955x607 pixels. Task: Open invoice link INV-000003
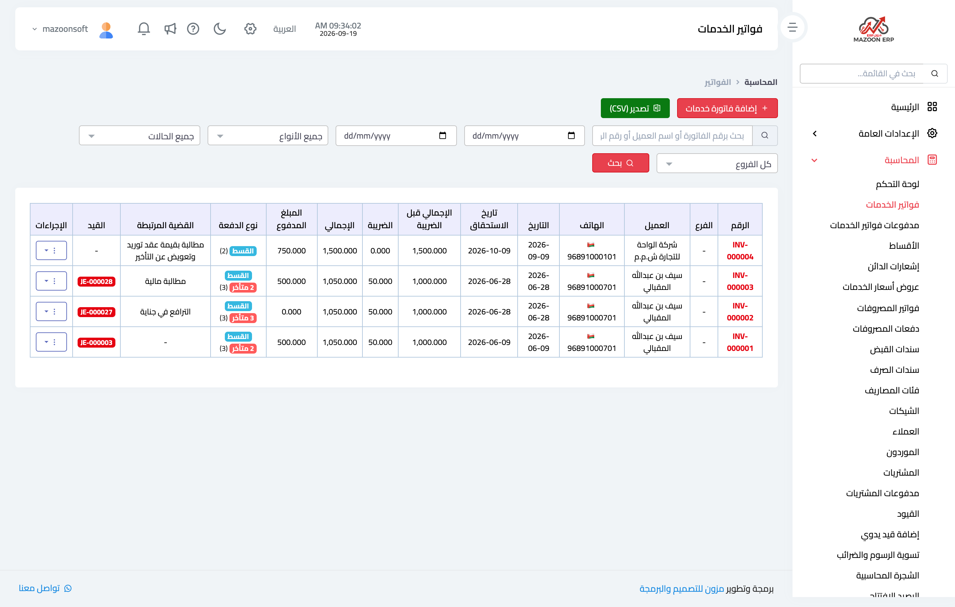(740, 281)
